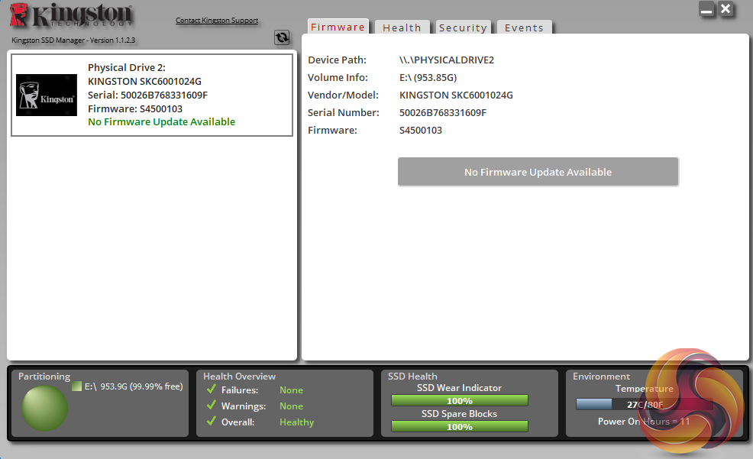Viewport: 753px width, 459px height.
Task: Click the Firmware: S4500103 text in drive list
Action: (x=135, y=109)
